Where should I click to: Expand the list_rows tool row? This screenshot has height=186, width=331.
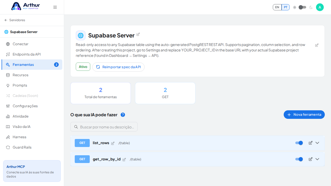pos(317,143)
